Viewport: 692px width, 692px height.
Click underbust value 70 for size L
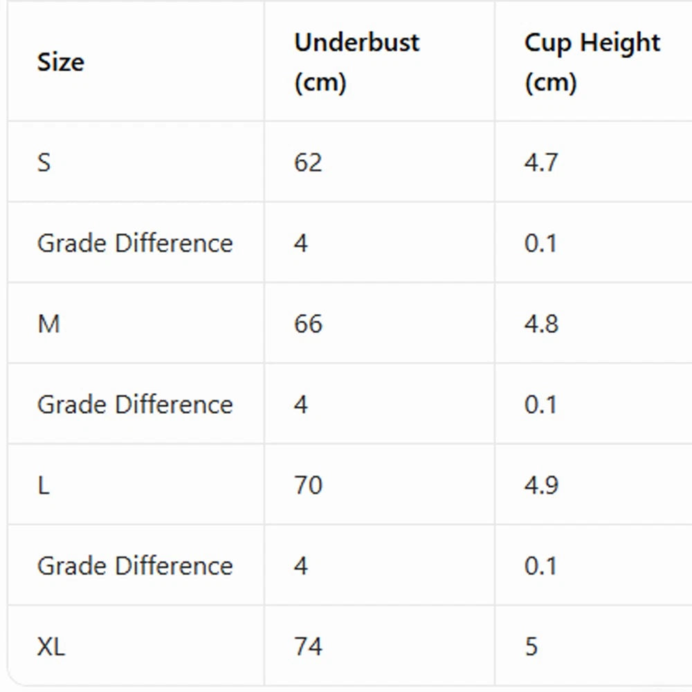coord(308,485)
